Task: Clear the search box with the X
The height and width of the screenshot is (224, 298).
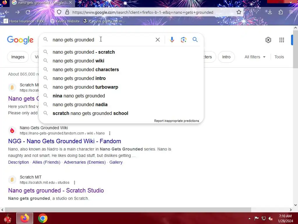Action: click(x=157, y=40)
